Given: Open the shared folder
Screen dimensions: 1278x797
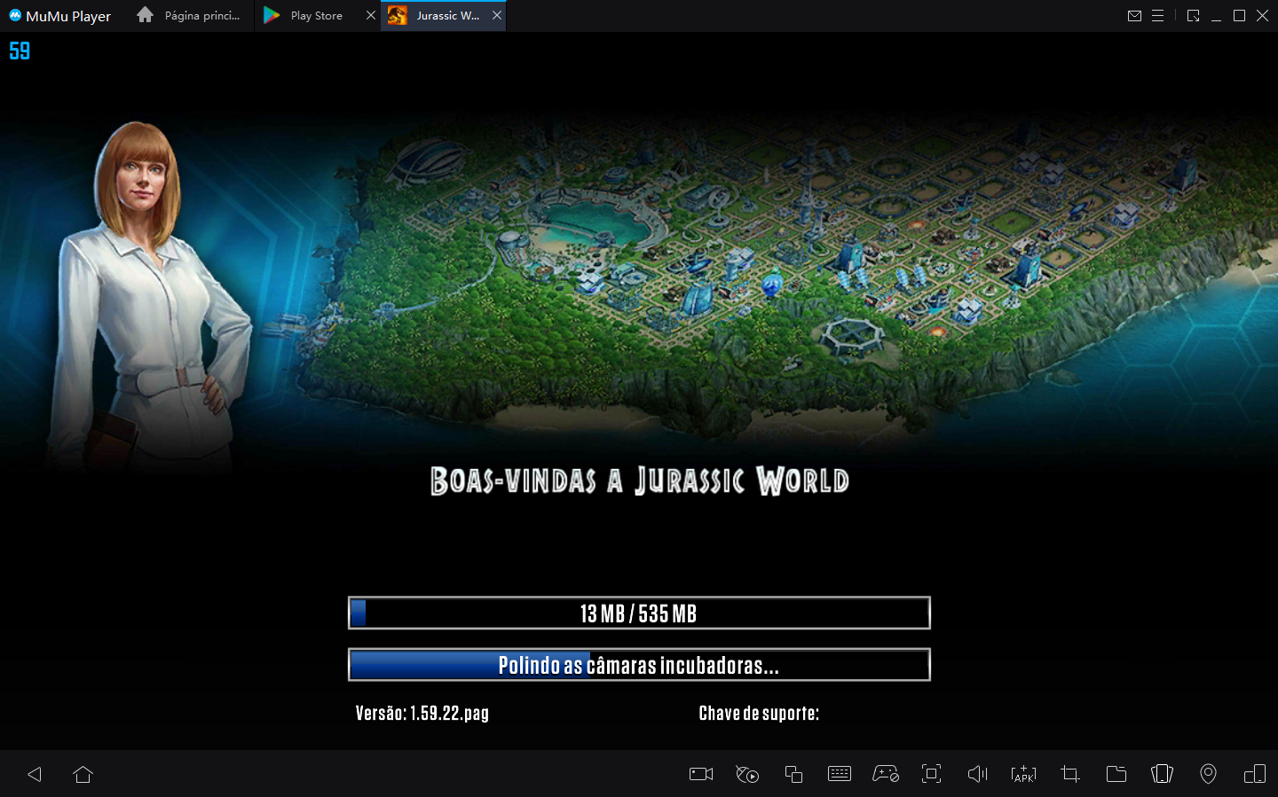Looking at the screenshot, I should point(1116,774).
